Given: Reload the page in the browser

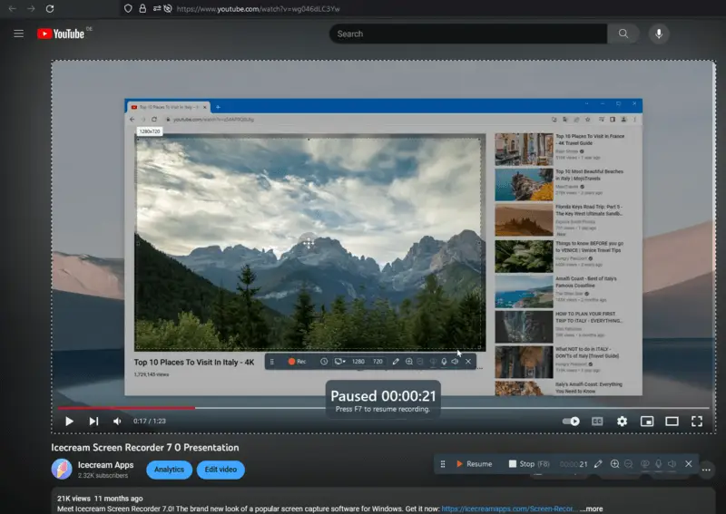Looking at the screenshot, I should (50, 8).
